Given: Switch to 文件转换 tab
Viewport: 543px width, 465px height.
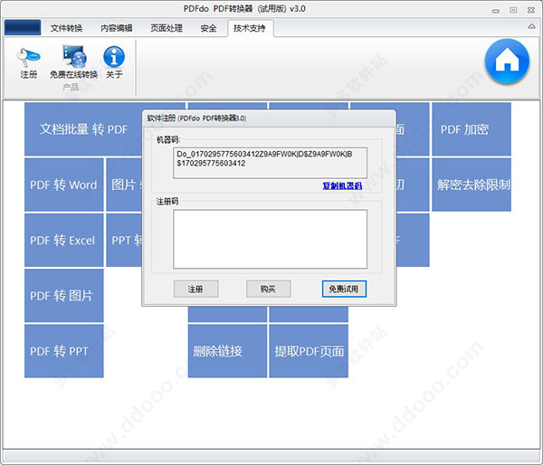Looking at the screenshot, I should pos(66,28).
